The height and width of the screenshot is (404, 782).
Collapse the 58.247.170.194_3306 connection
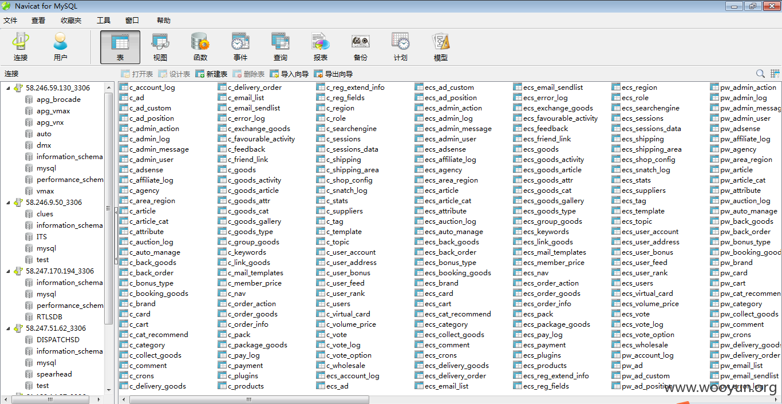click(8, 271)
